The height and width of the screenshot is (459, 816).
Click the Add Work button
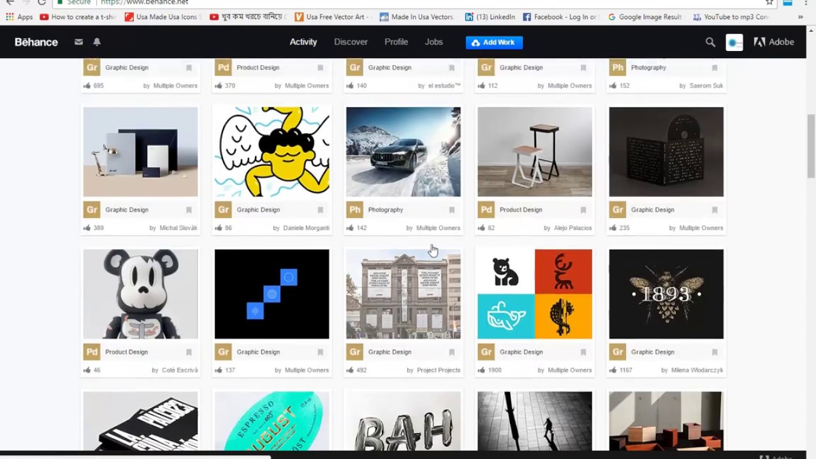point(494,42)
